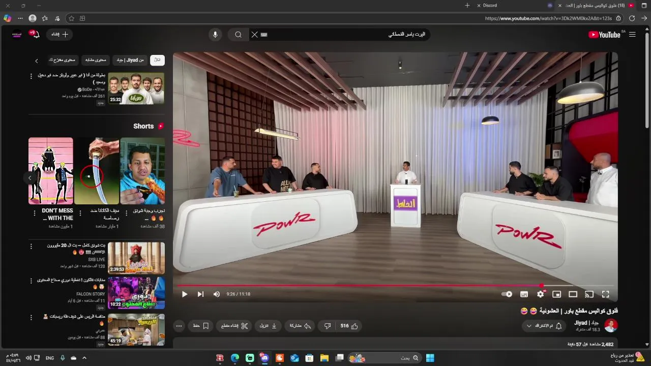Open the Jiyad channel avatar
The height and width of the screenshot is (366, 651).
(611, 325)
